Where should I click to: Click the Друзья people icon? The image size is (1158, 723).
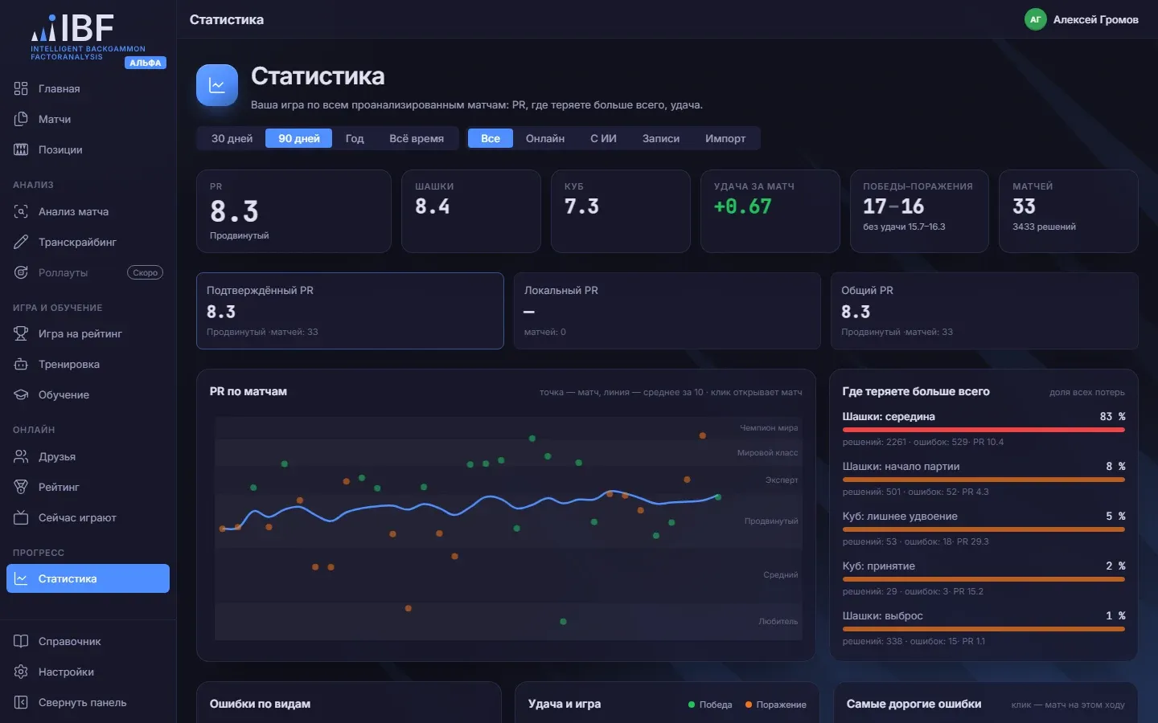point(21,456)
